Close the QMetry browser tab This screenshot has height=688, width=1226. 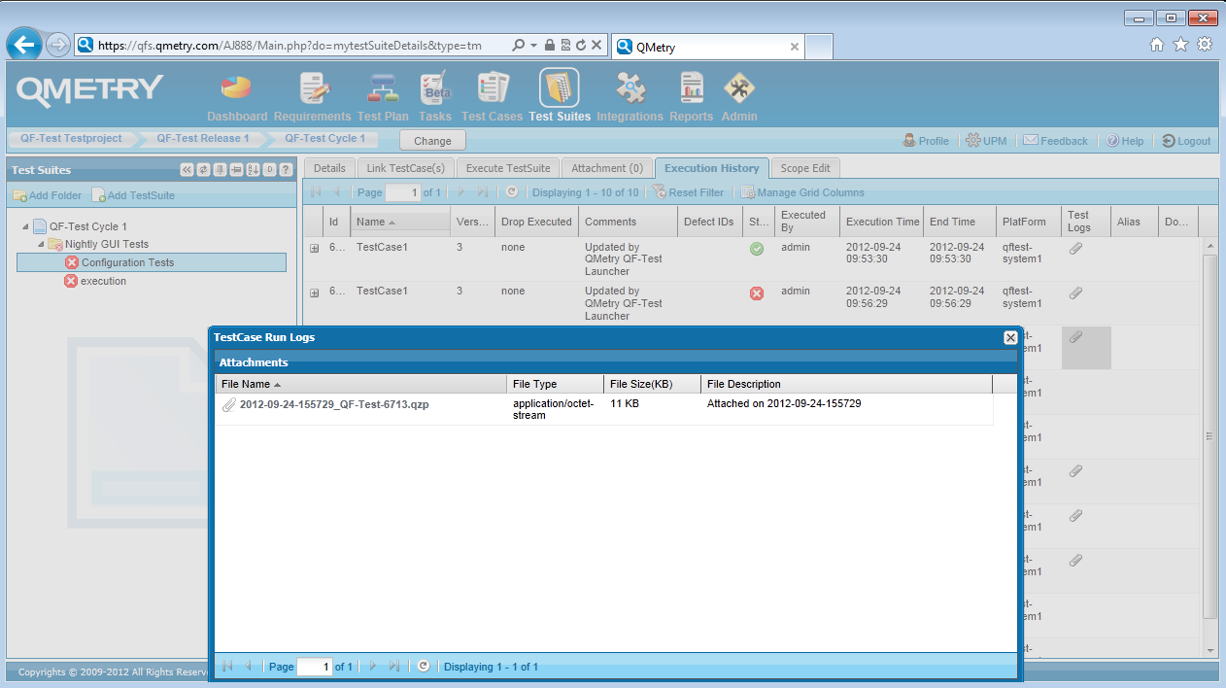pyautogui.click(x=794, y=47)
